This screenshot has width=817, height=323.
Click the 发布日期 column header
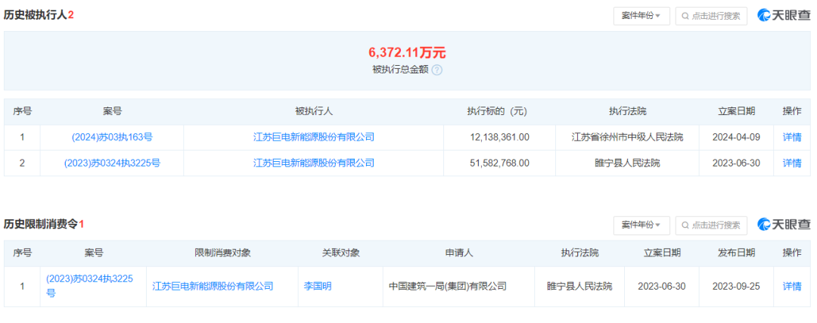click(736, 253)
